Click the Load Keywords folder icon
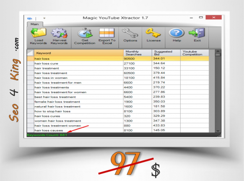This screenshot has height=181, width=244. click(38, 33)
